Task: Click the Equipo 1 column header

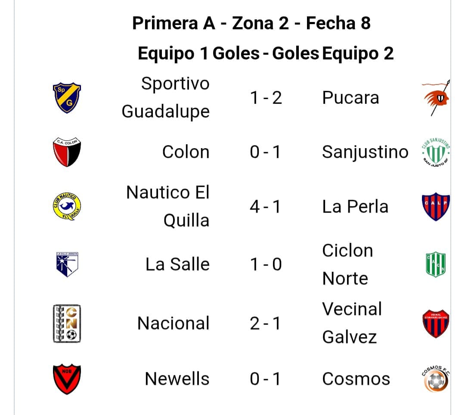Action: (173, 54)
